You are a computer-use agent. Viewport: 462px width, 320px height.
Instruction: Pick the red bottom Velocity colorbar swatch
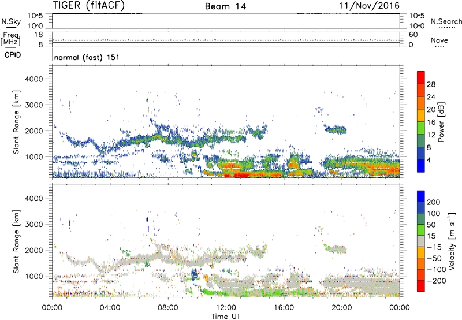421,286
